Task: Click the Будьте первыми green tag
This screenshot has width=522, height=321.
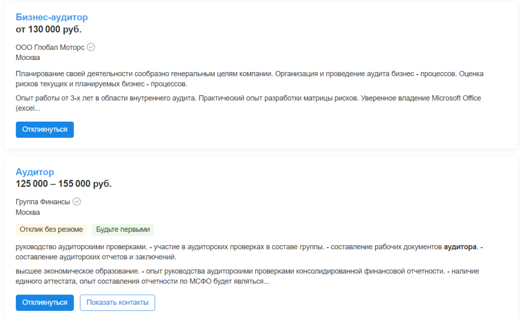Action: click(x=123, y=229)
